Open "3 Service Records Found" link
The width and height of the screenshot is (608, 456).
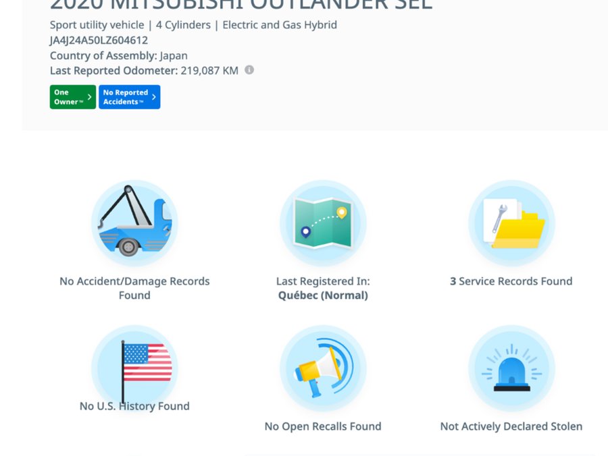511,281
